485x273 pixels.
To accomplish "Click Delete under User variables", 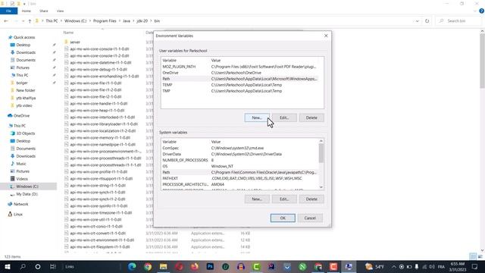I will click(311, 118).
